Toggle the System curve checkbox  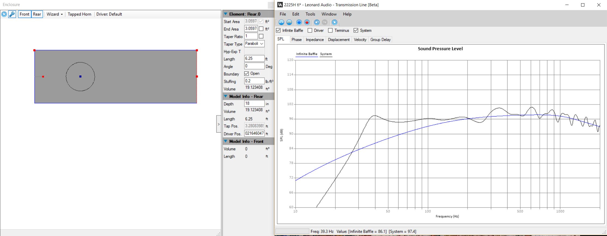(356, 30)
